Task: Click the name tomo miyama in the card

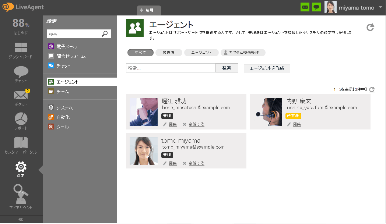Action: (x=181, y=141)
